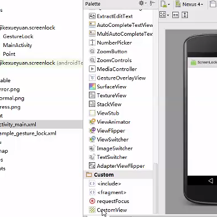Image resolution: width=217 pixels, height=217 pixels.
Task: Select the ViewFlipper widget
Action: pyautogui.click(x=107, y=131)
